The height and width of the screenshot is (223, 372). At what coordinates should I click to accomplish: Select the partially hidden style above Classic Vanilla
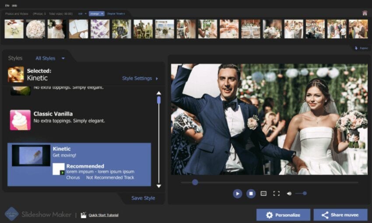click(x=80, y=91)
